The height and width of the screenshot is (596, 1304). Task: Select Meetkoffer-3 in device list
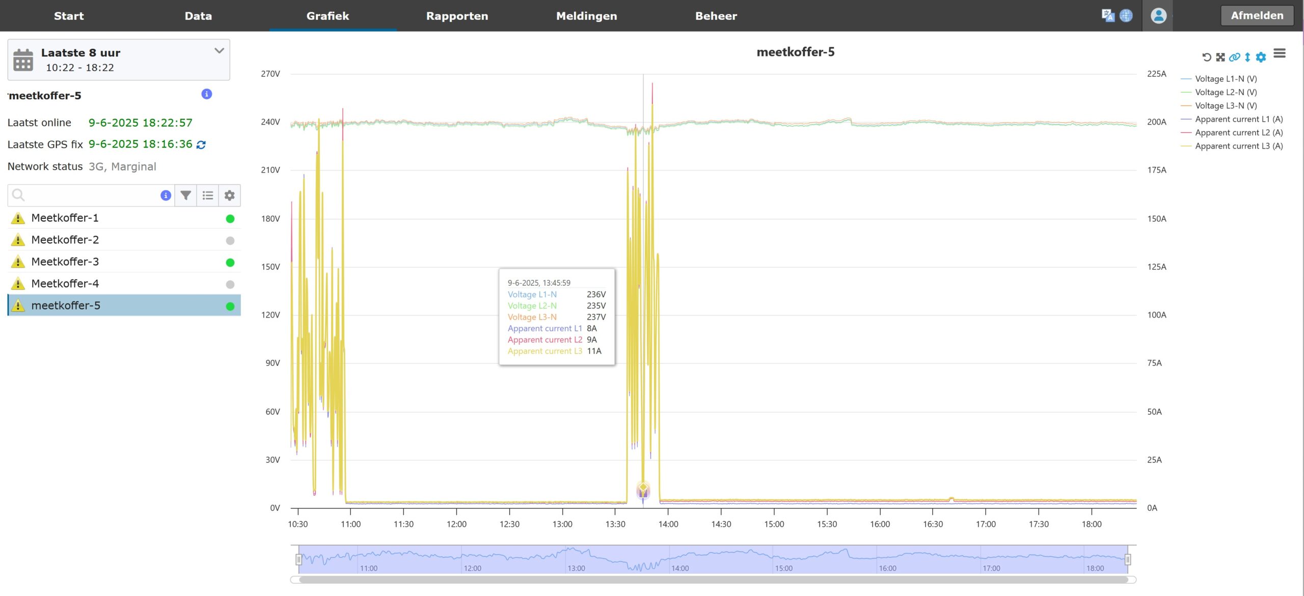click(x=124, y=262)
